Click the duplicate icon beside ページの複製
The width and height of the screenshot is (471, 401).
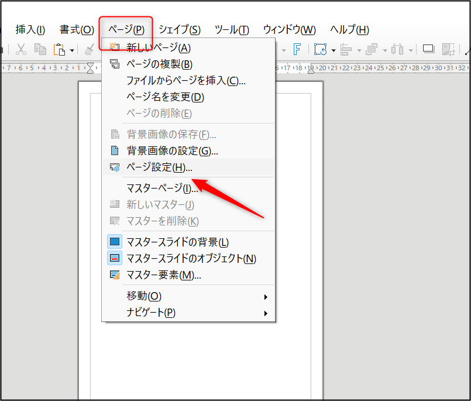(115, 64)
